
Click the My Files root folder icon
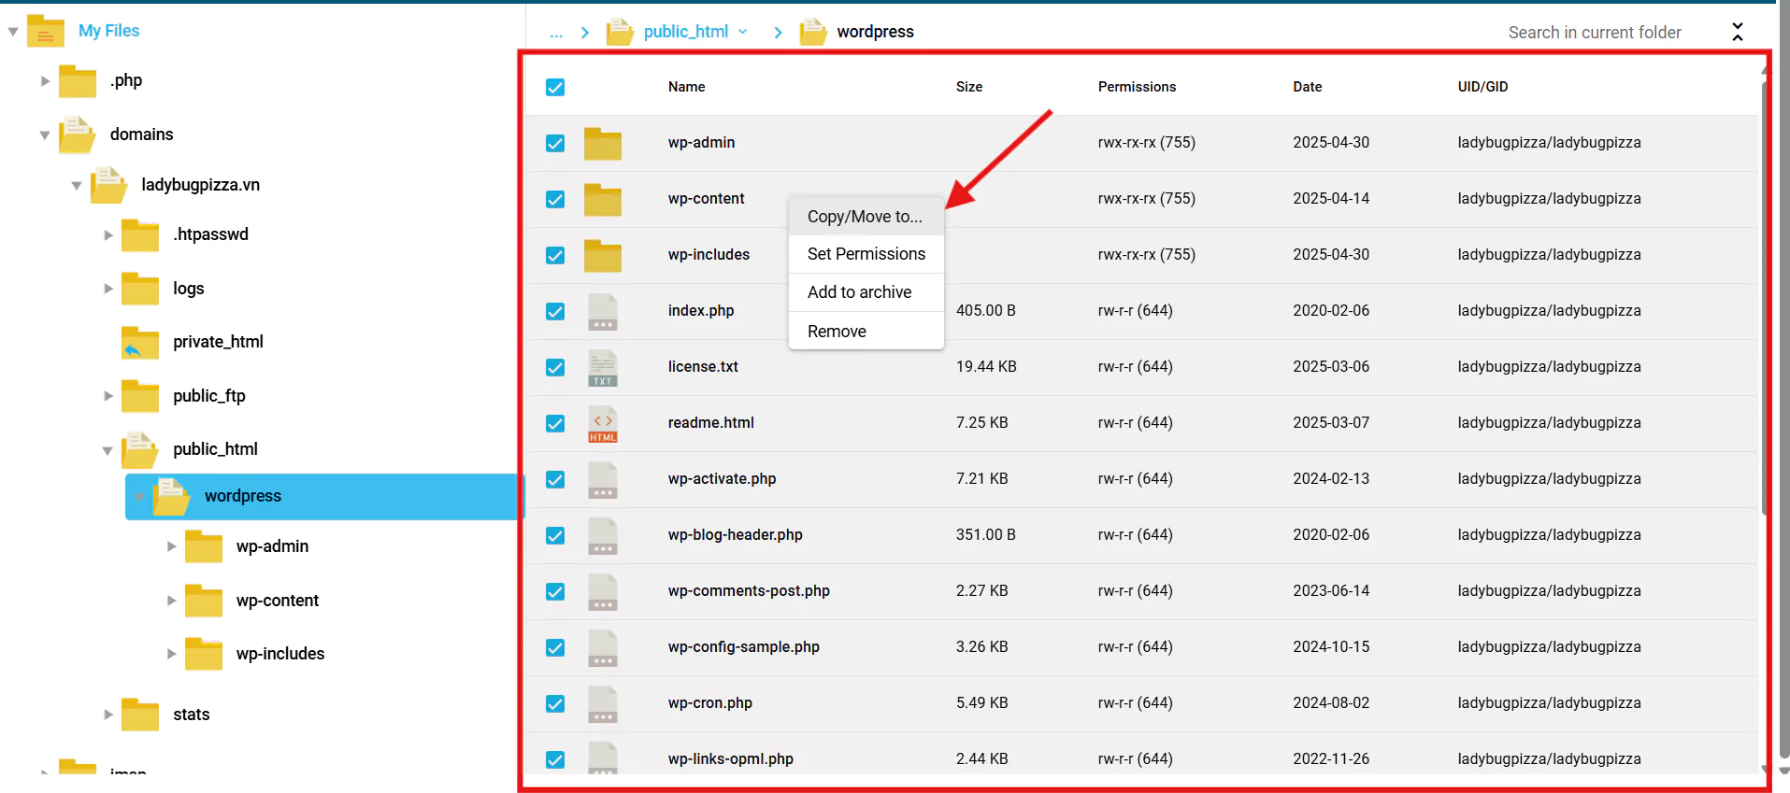tap(46, 31)
